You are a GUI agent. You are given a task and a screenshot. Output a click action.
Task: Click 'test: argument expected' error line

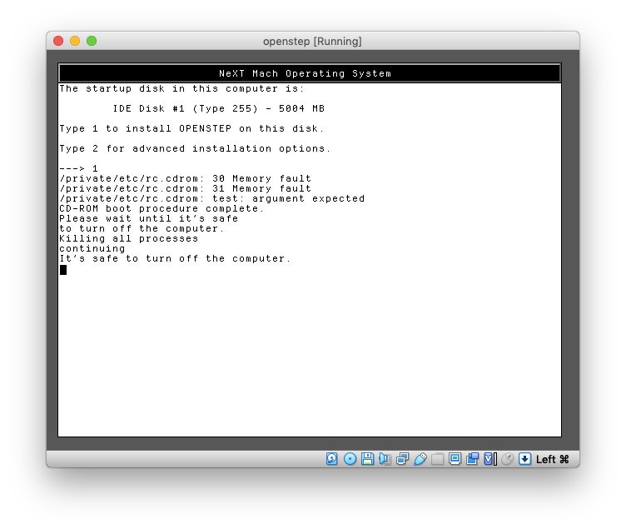tap(212, 198)
